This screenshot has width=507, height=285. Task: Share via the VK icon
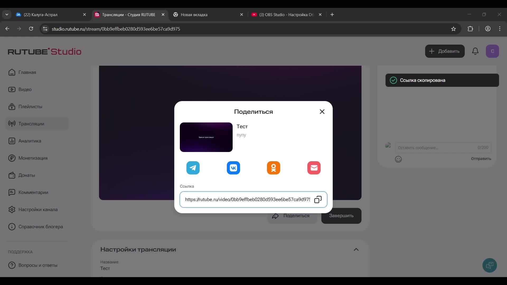(x=233, y=168)
